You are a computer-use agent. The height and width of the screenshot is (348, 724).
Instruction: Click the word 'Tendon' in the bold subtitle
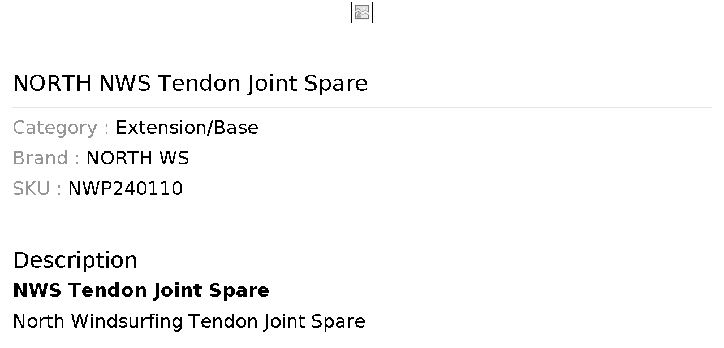[102, 290]
